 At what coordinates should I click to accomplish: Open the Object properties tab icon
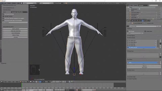coord(137,20)
